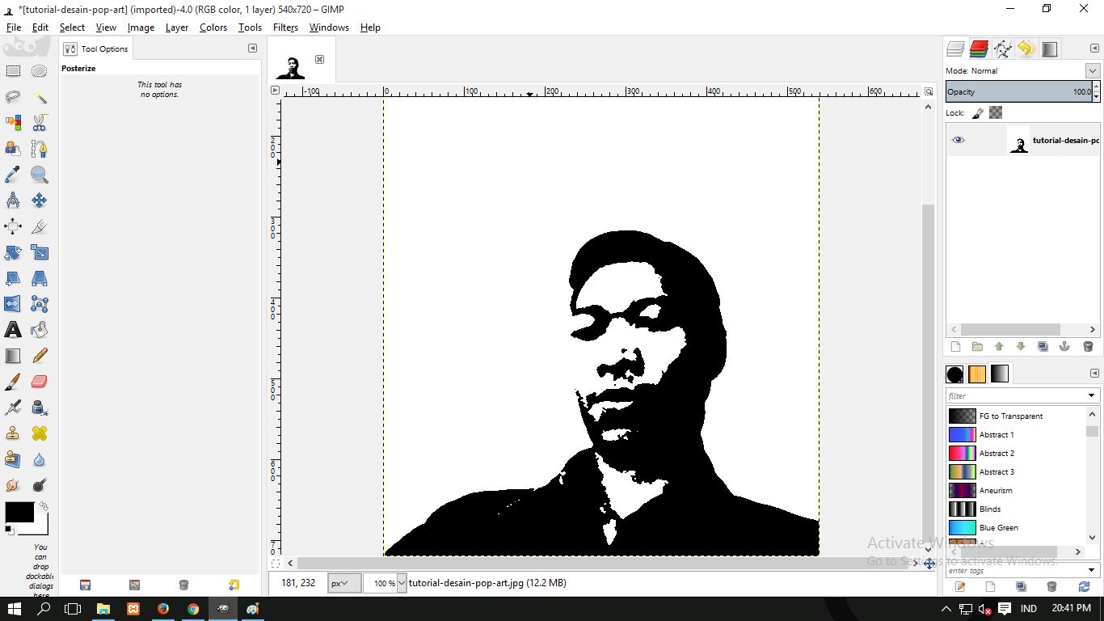
Task: Create a new layer with the new layer button
Action: click(955, 346)
